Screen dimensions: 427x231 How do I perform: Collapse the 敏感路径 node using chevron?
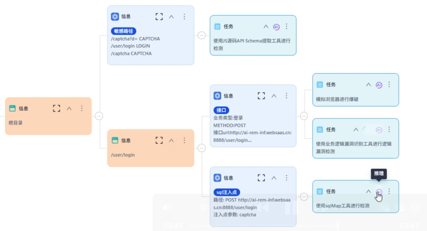(171, 17)
